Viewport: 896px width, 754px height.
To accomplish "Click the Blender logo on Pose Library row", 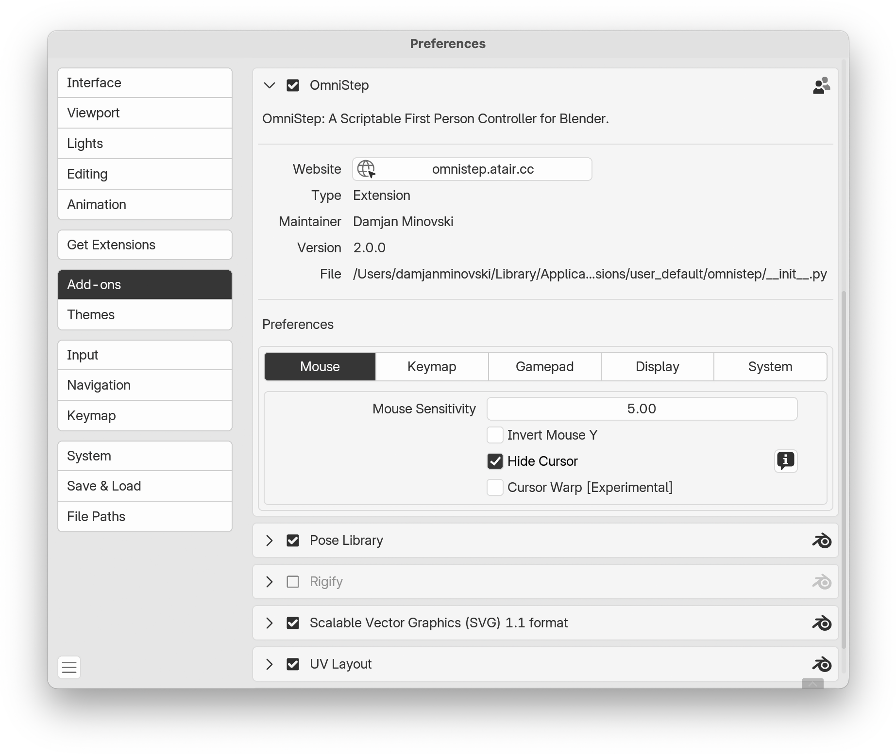I will tap(822, 541).
